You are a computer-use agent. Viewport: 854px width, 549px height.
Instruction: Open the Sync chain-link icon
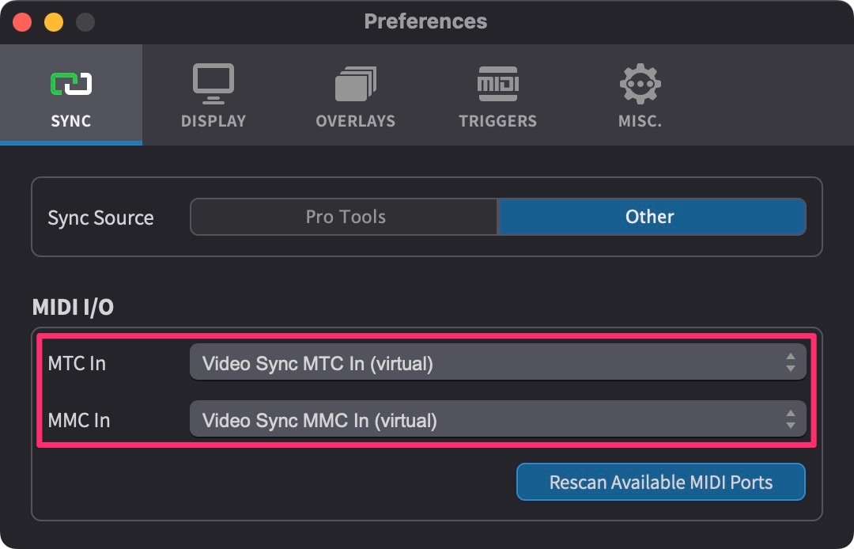(x=71, y=84)
